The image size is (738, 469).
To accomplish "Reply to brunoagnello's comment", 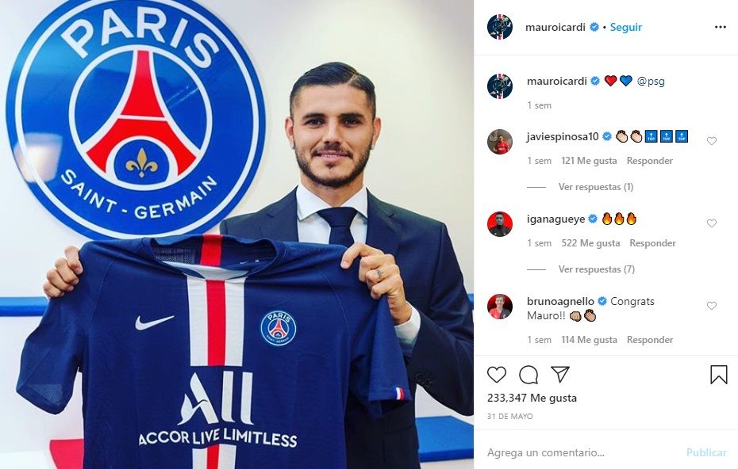I will point(649,339).
